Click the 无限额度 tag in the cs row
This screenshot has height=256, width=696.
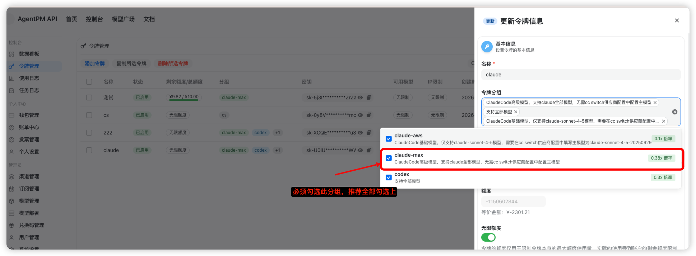click(x=178, y=115)
